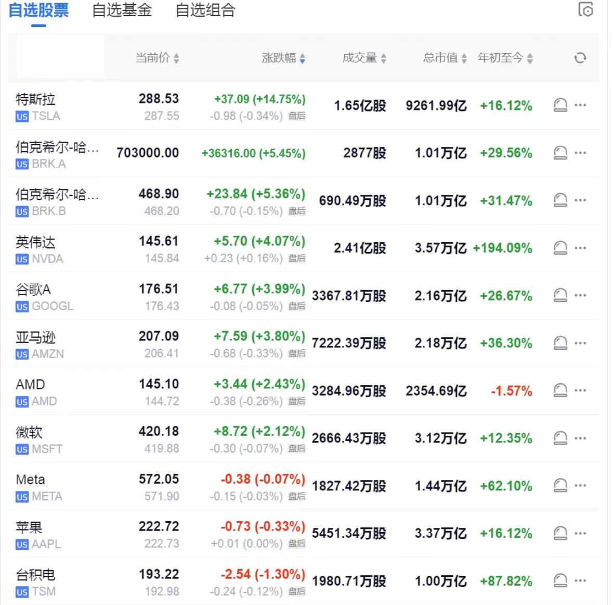The image size is (613, 605).
Task: Refresh the stock list with the reload icon
Action: pos(580,58)
